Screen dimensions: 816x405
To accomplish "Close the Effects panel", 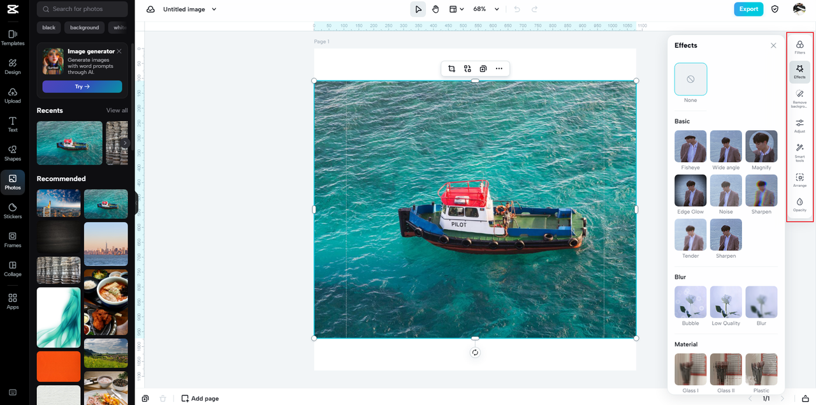I will click(x=773, y=45).
